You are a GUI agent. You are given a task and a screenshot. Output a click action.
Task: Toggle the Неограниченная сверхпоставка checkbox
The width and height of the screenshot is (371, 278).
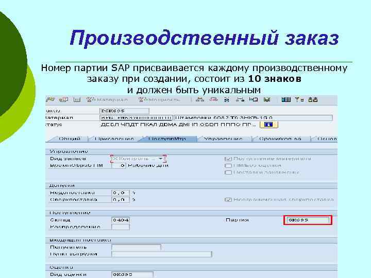(228, 200)
